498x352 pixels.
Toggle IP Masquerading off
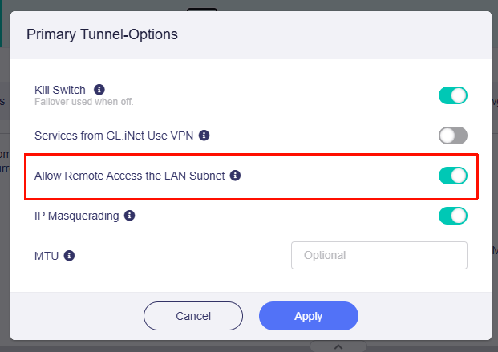click(x=452, y=216)
